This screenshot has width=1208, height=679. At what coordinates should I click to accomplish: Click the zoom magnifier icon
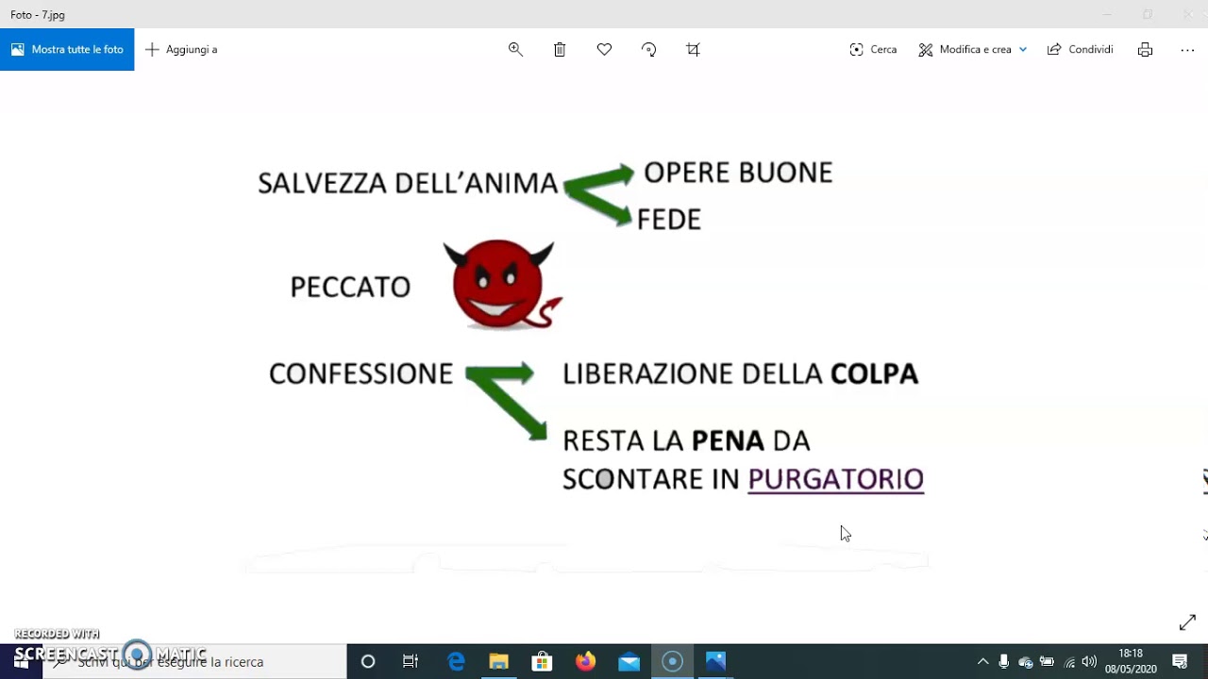(515, 49)
